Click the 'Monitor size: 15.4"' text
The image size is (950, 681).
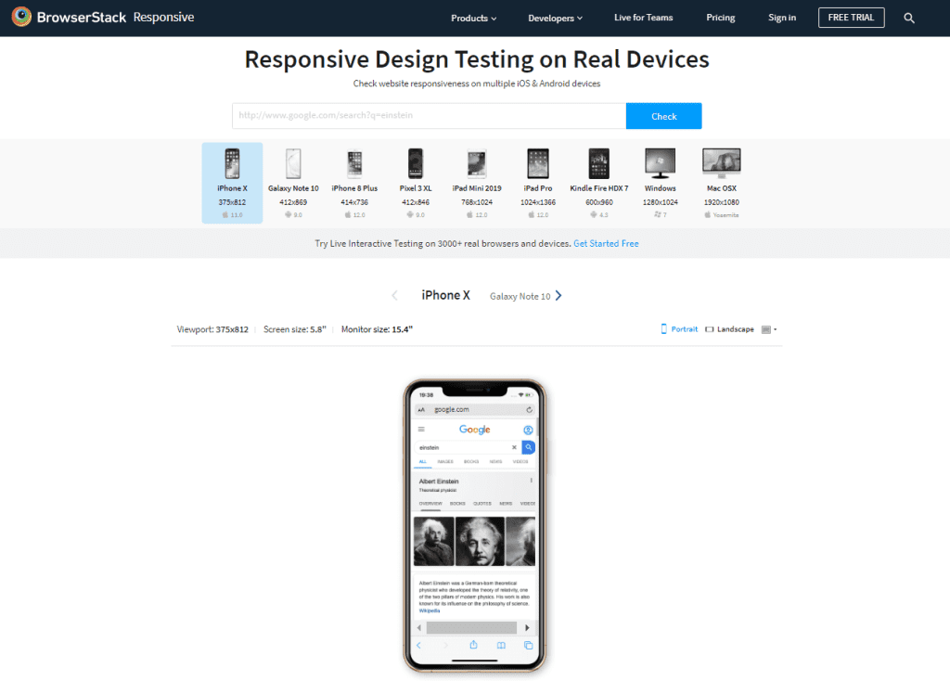pos(377,329)
